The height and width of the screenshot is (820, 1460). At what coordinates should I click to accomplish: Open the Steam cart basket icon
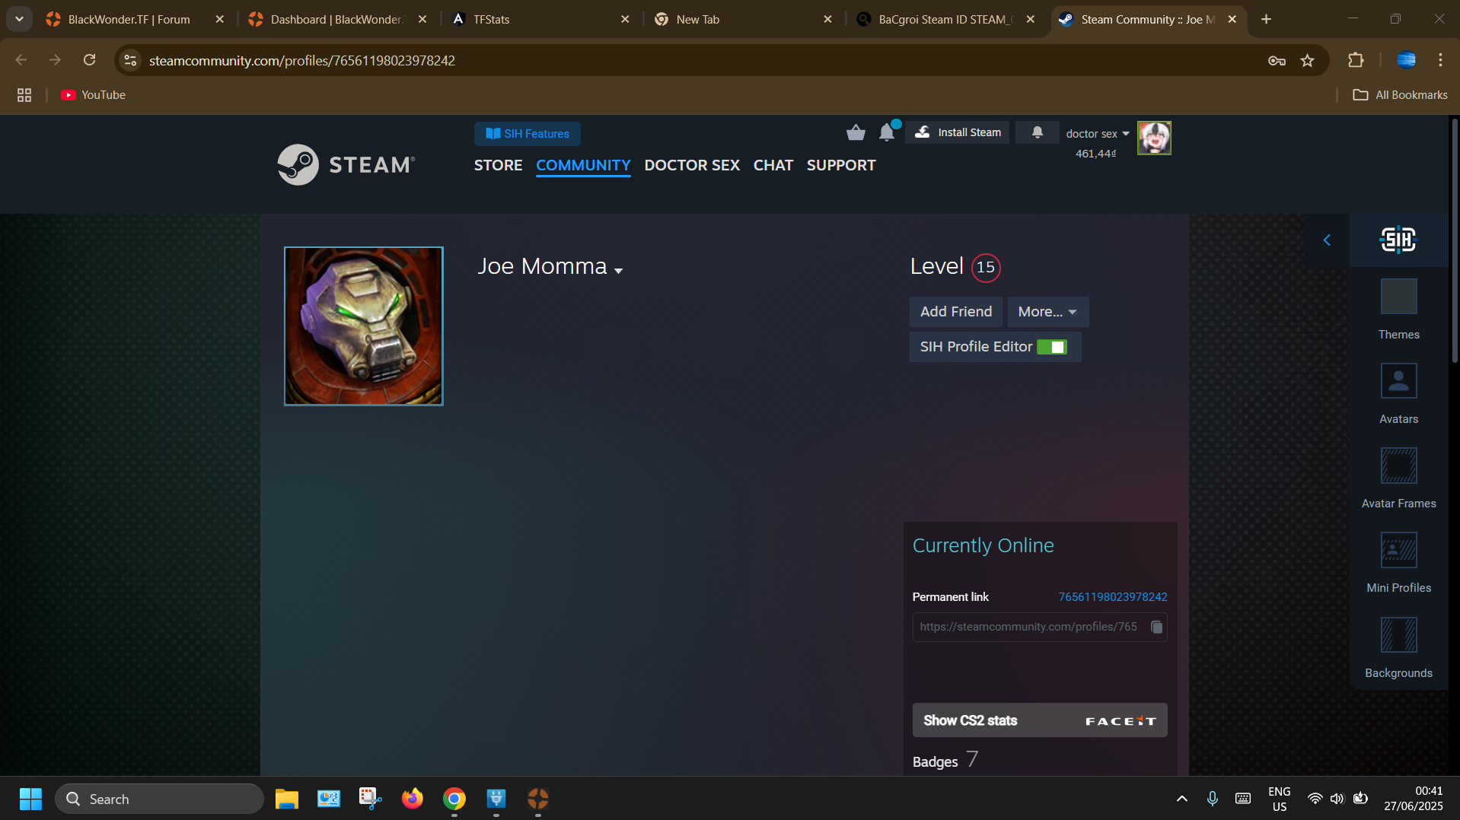[856, 133]
